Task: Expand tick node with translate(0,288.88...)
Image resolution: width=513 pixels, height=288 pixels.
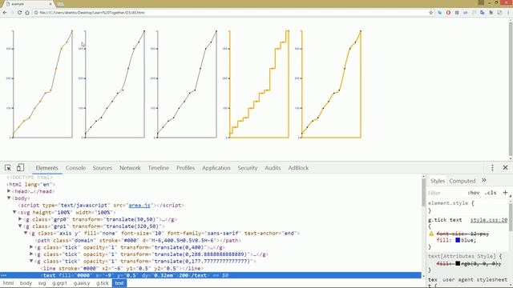Action: [x=31, y=254]
